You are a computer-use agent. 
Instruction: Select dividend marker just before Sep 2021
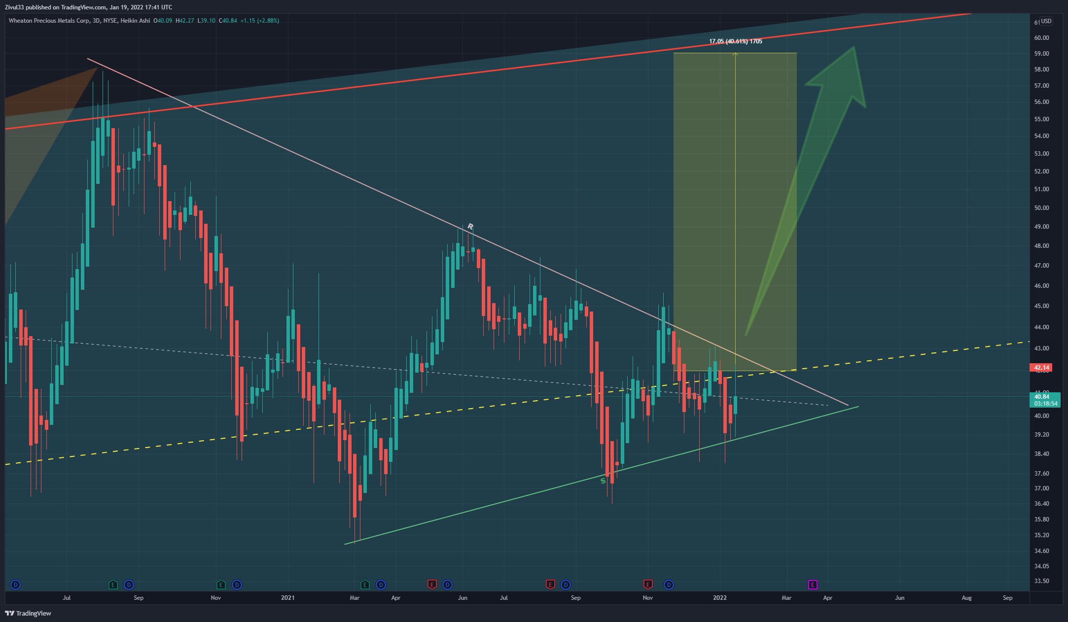tap(566, 585)
